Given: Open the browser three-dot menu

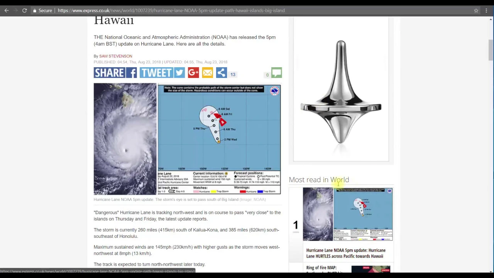Looking at the screenshot, I should [486, 10].
